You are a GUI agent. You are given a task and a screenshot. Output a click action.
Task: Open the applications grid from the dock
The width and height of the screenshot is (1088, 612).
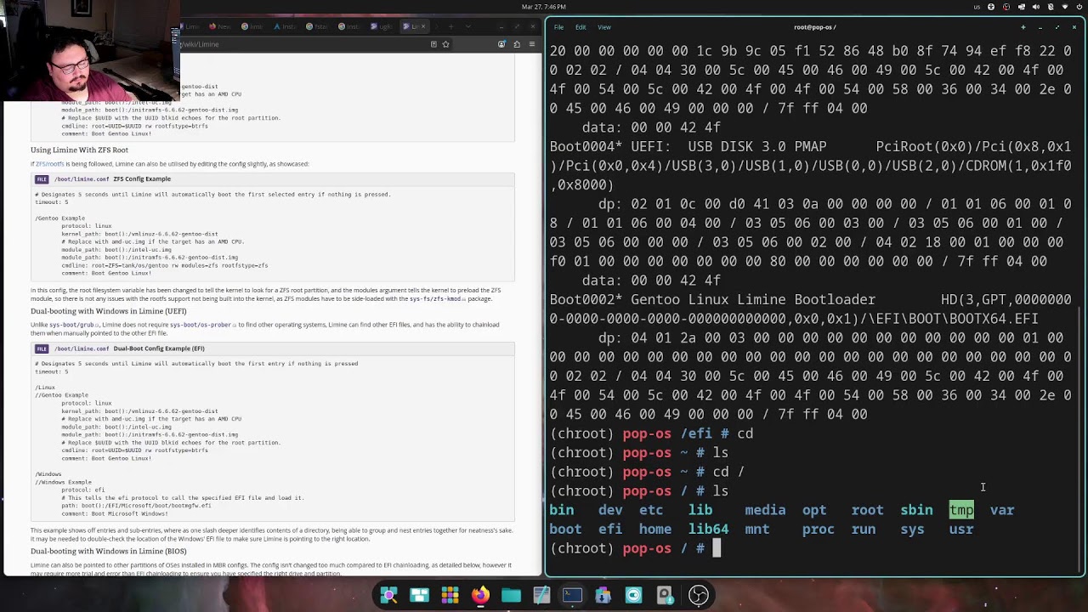point(450,595)
